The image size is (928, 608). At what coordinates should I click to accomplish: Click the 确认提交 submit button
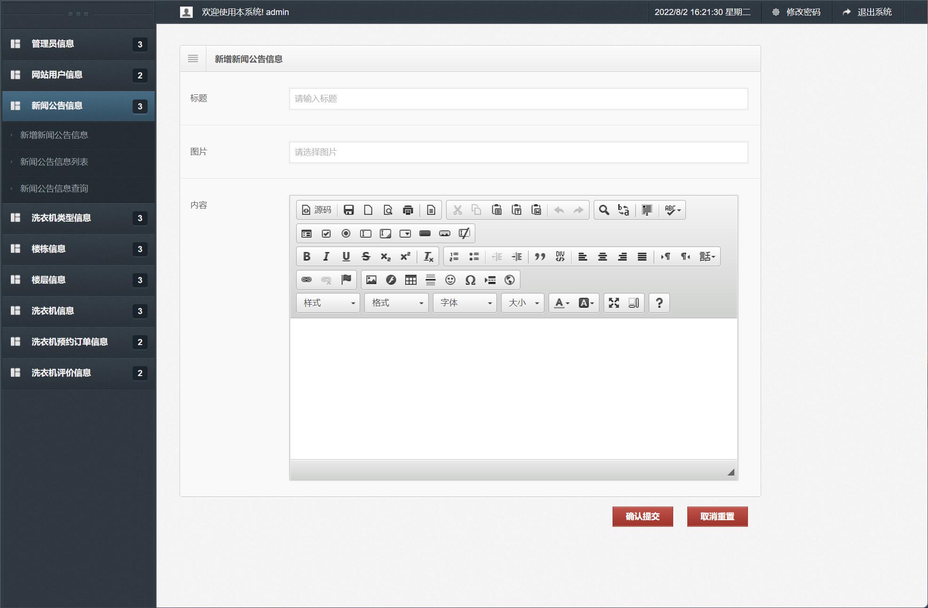[642, 516]
